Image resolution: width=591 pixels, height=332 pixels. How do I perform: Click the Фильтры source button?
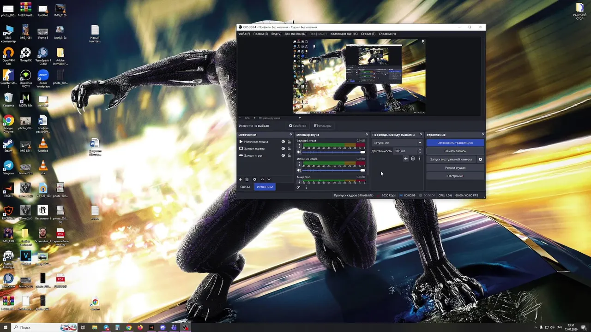tap(323, 126)
